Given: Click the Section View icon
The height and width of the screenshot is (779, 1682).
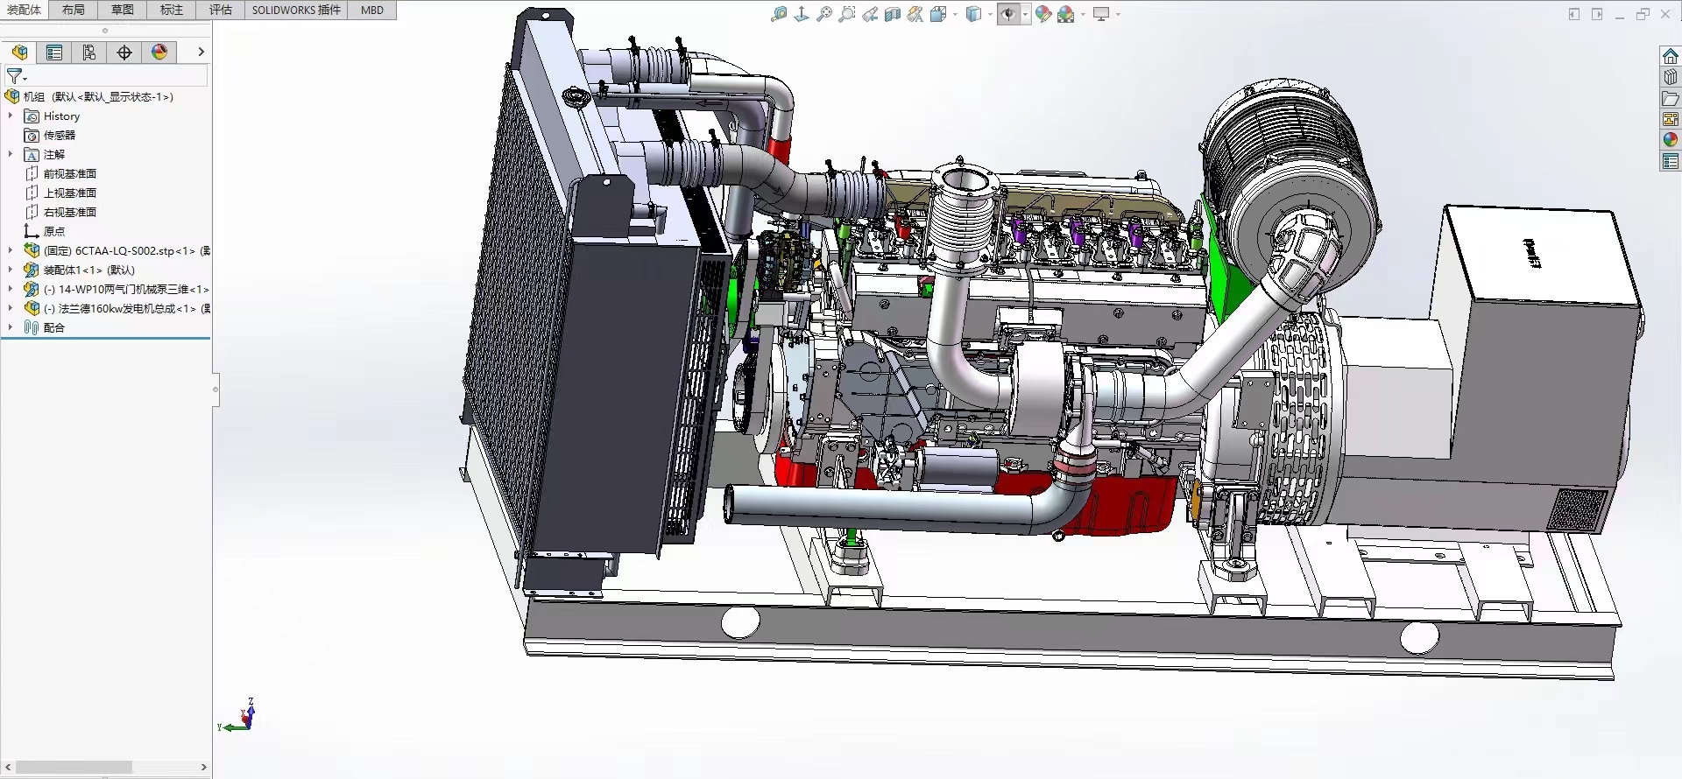Looking at the screenshot, I should coord(893,14).
